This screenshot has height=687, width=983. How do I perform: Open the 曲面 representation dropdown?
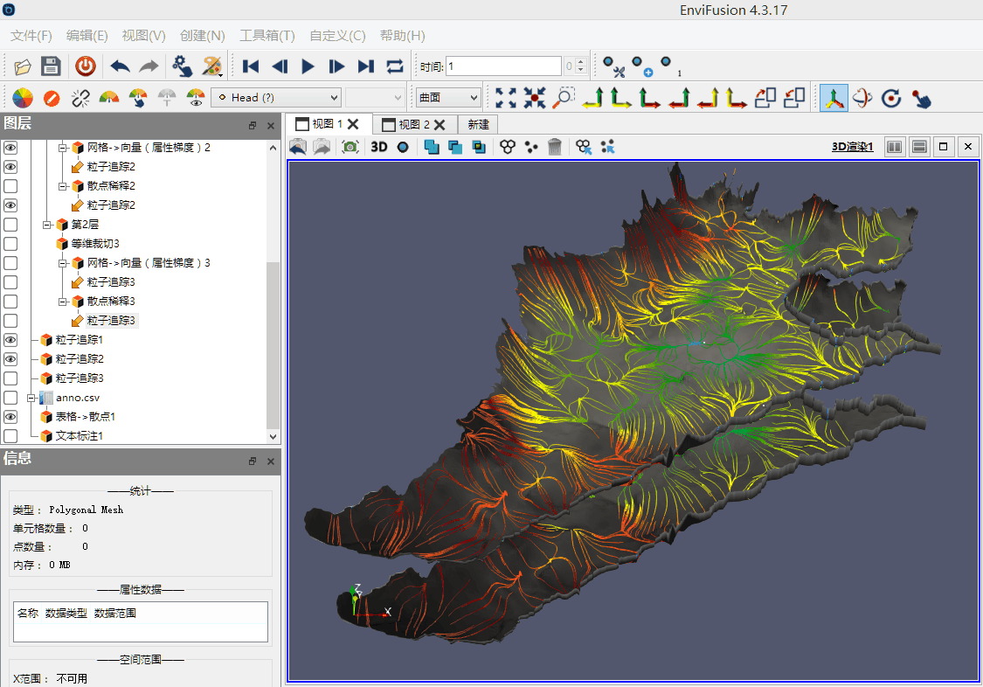click(447, 98)
